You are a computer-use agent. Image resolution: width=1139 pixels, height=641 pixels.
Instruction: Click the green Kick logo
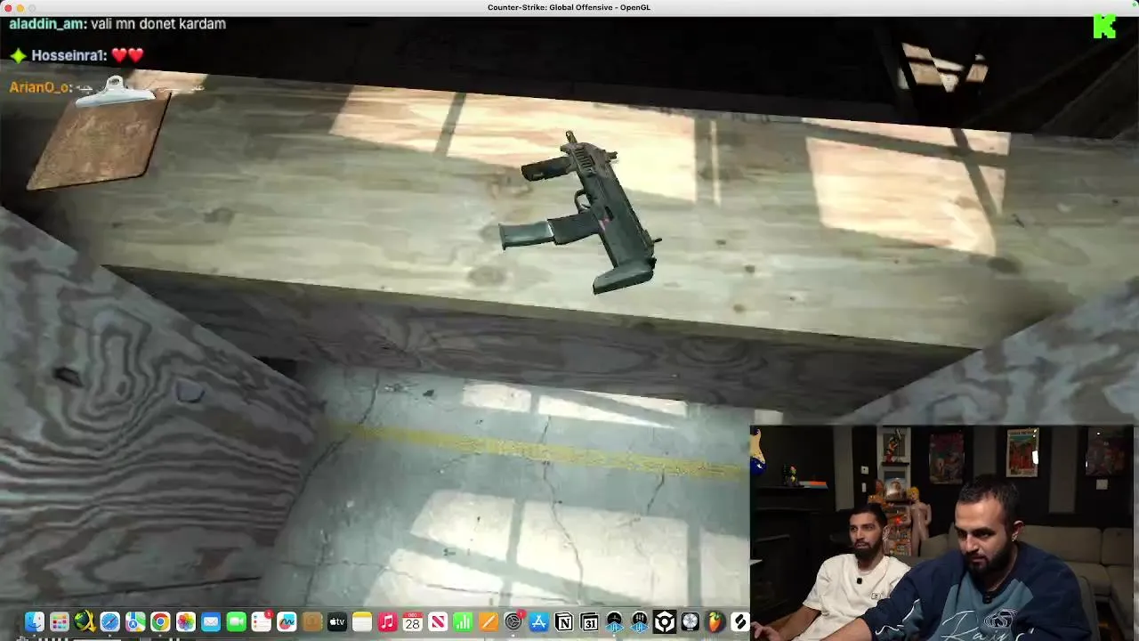[1104, 27]
